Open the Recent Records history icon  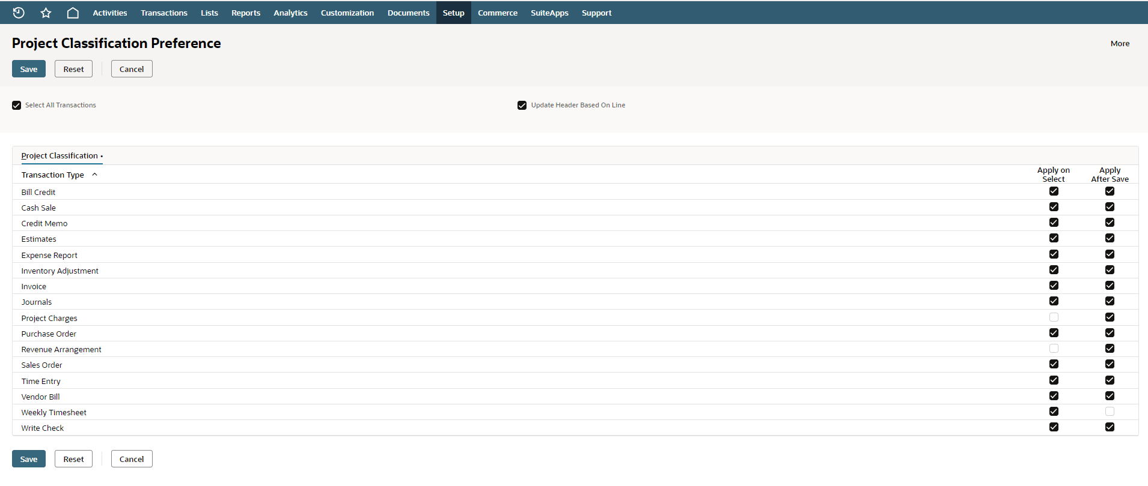[19, 13]
